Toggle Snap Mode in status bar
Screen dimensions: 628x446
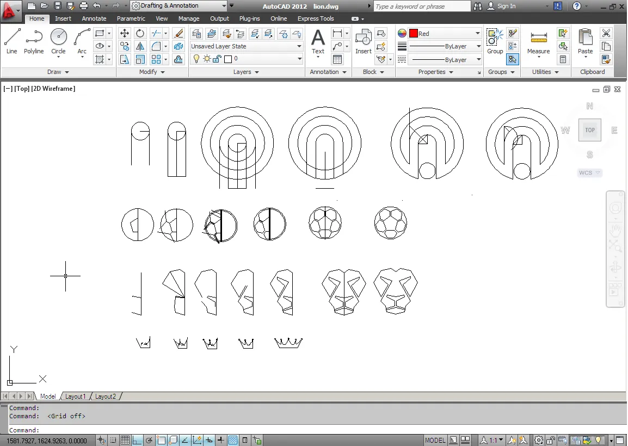(113, 441)
